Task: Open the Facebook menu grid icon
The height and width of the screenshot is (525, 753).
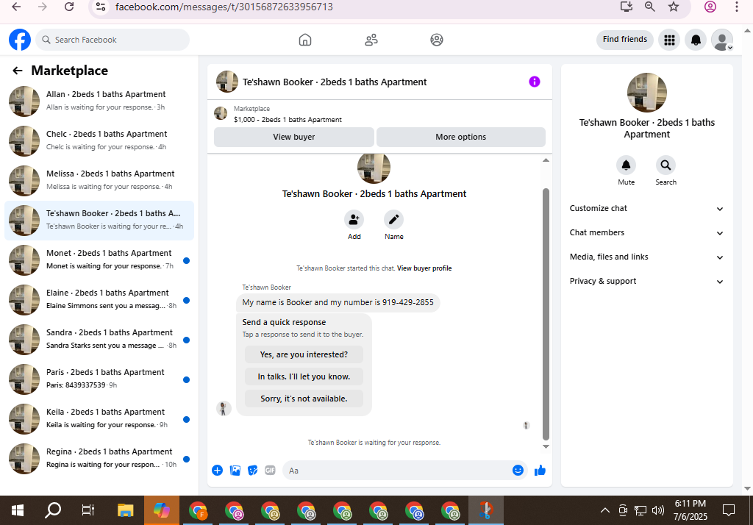Action: [x=669, y=40]
